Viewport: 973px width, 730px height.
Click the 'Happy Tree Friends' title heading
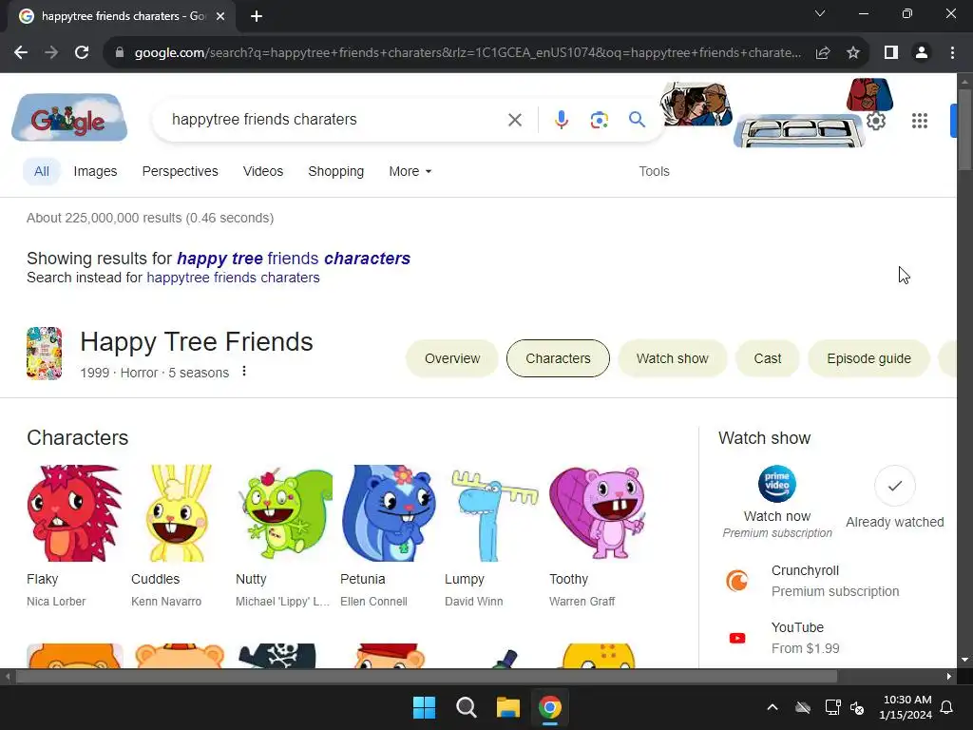(x=196, y=341)
